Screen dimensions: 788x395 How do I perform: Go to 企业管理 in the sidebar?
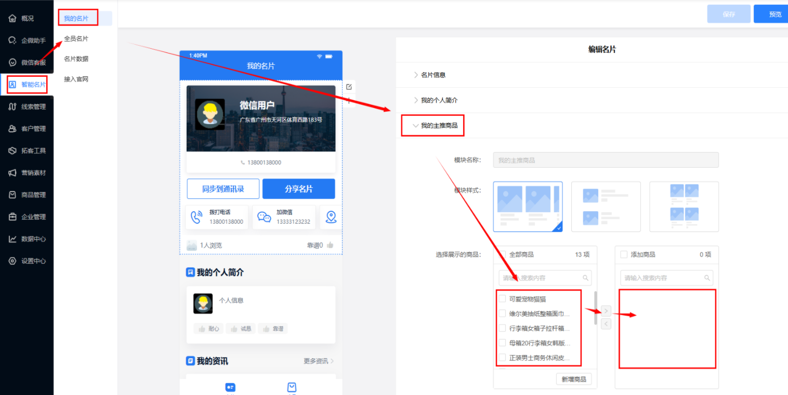[x=27, y=217]
